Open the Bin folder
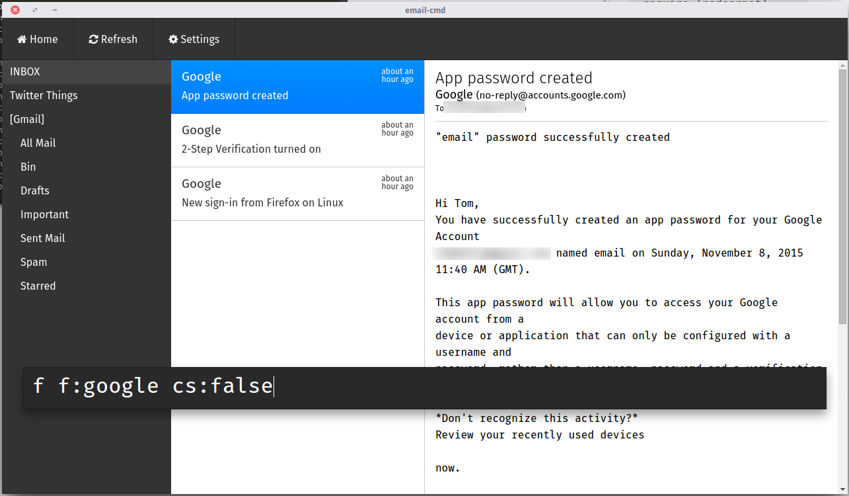Viewport: 849px width, 496px height. tap(86, 167)
